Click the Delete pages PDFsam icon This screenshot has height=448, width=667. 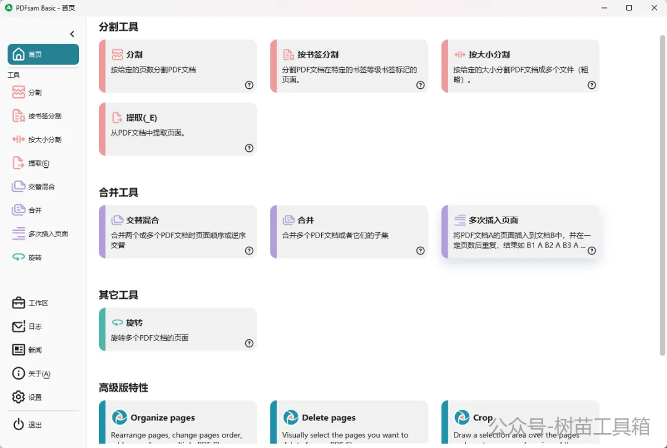point(290,417)
